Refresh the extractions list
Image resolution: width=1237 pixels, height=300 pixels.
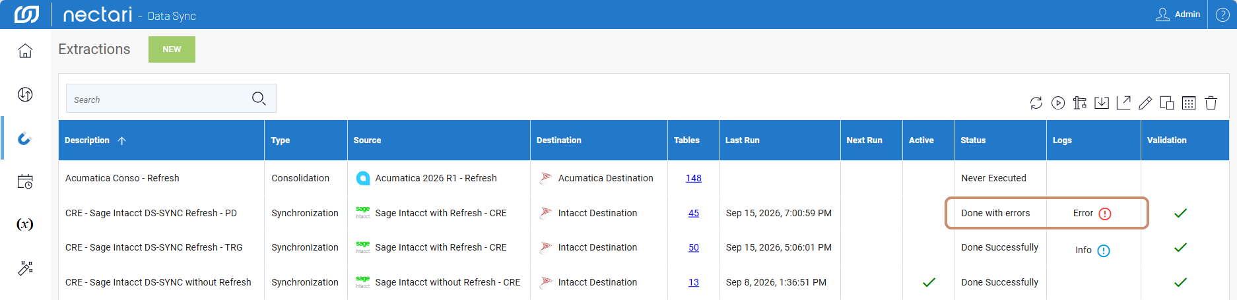[1036, 103]
